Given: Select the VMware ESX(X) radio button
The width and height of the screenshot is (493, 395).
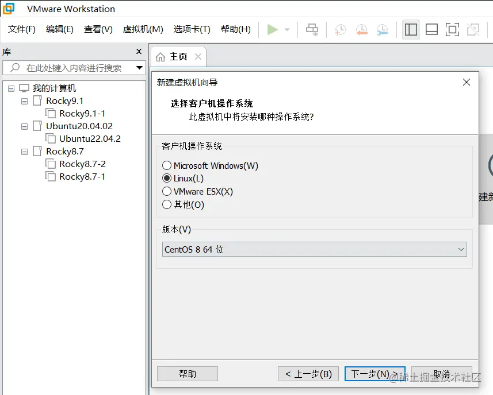Looking at the screenshot, I should point(167,191).
